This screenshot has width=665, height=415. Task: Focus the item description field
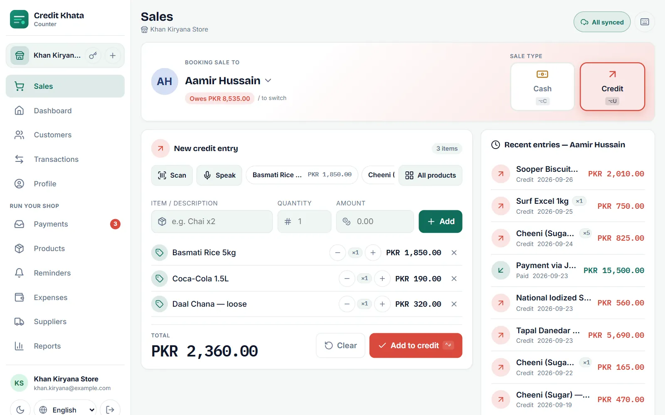point(212,222)
